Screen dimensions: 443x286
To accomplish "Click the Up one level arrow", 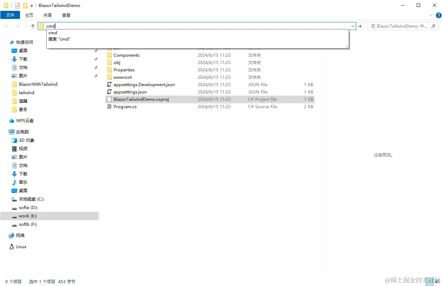I will [x=33, y=26].
